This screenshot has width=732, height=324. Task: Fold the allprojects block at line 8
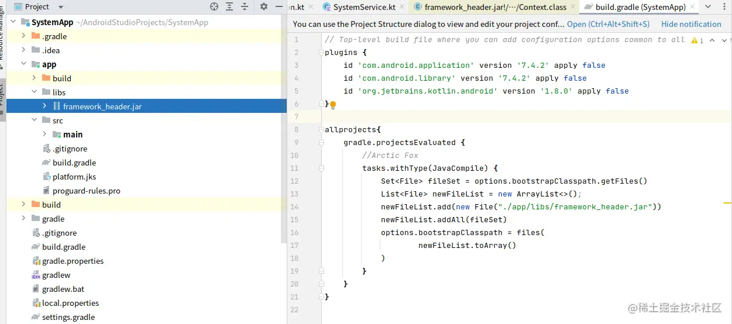click(321, 130)
